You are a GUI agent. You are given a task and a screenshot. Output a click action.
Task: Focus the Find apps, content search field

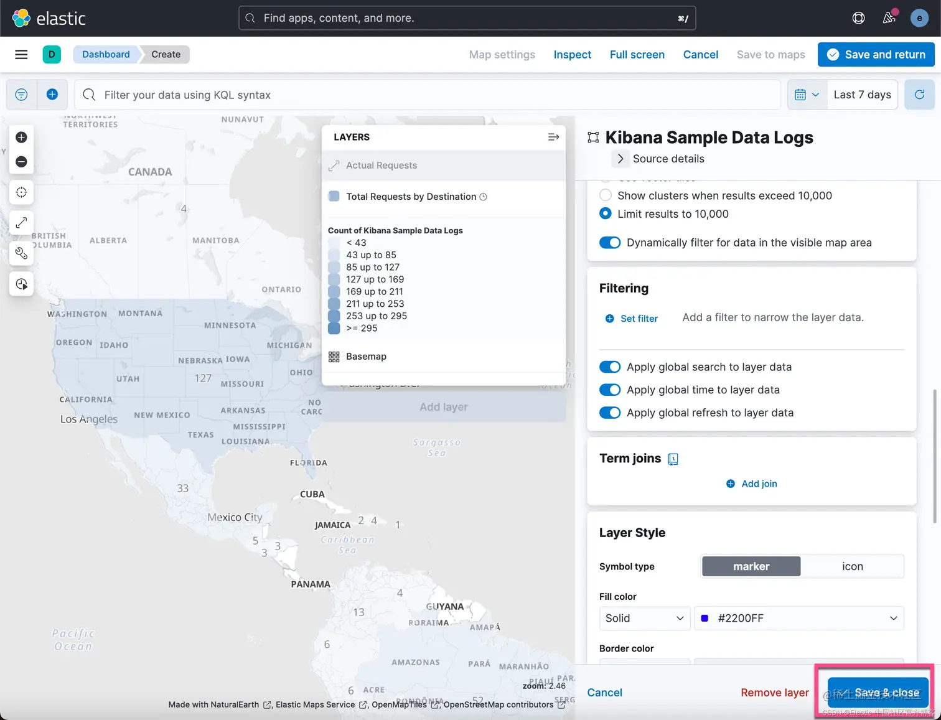click(x=467, y=18)
